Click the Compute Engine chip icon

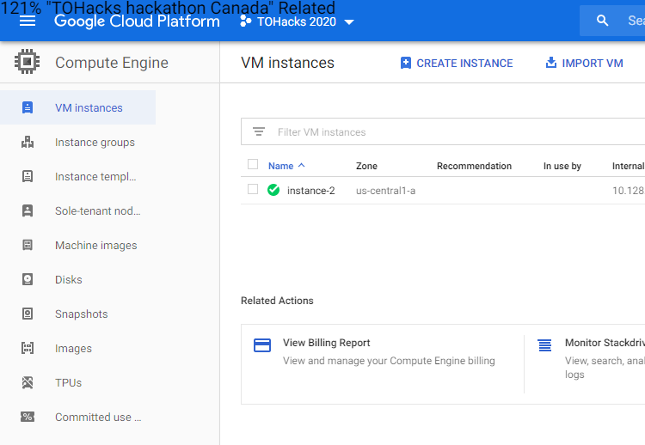[28, 63]
